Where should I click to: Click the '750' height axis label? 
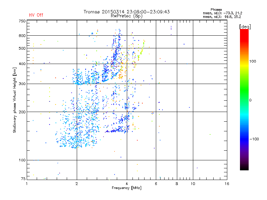click(x=22, y=21)
